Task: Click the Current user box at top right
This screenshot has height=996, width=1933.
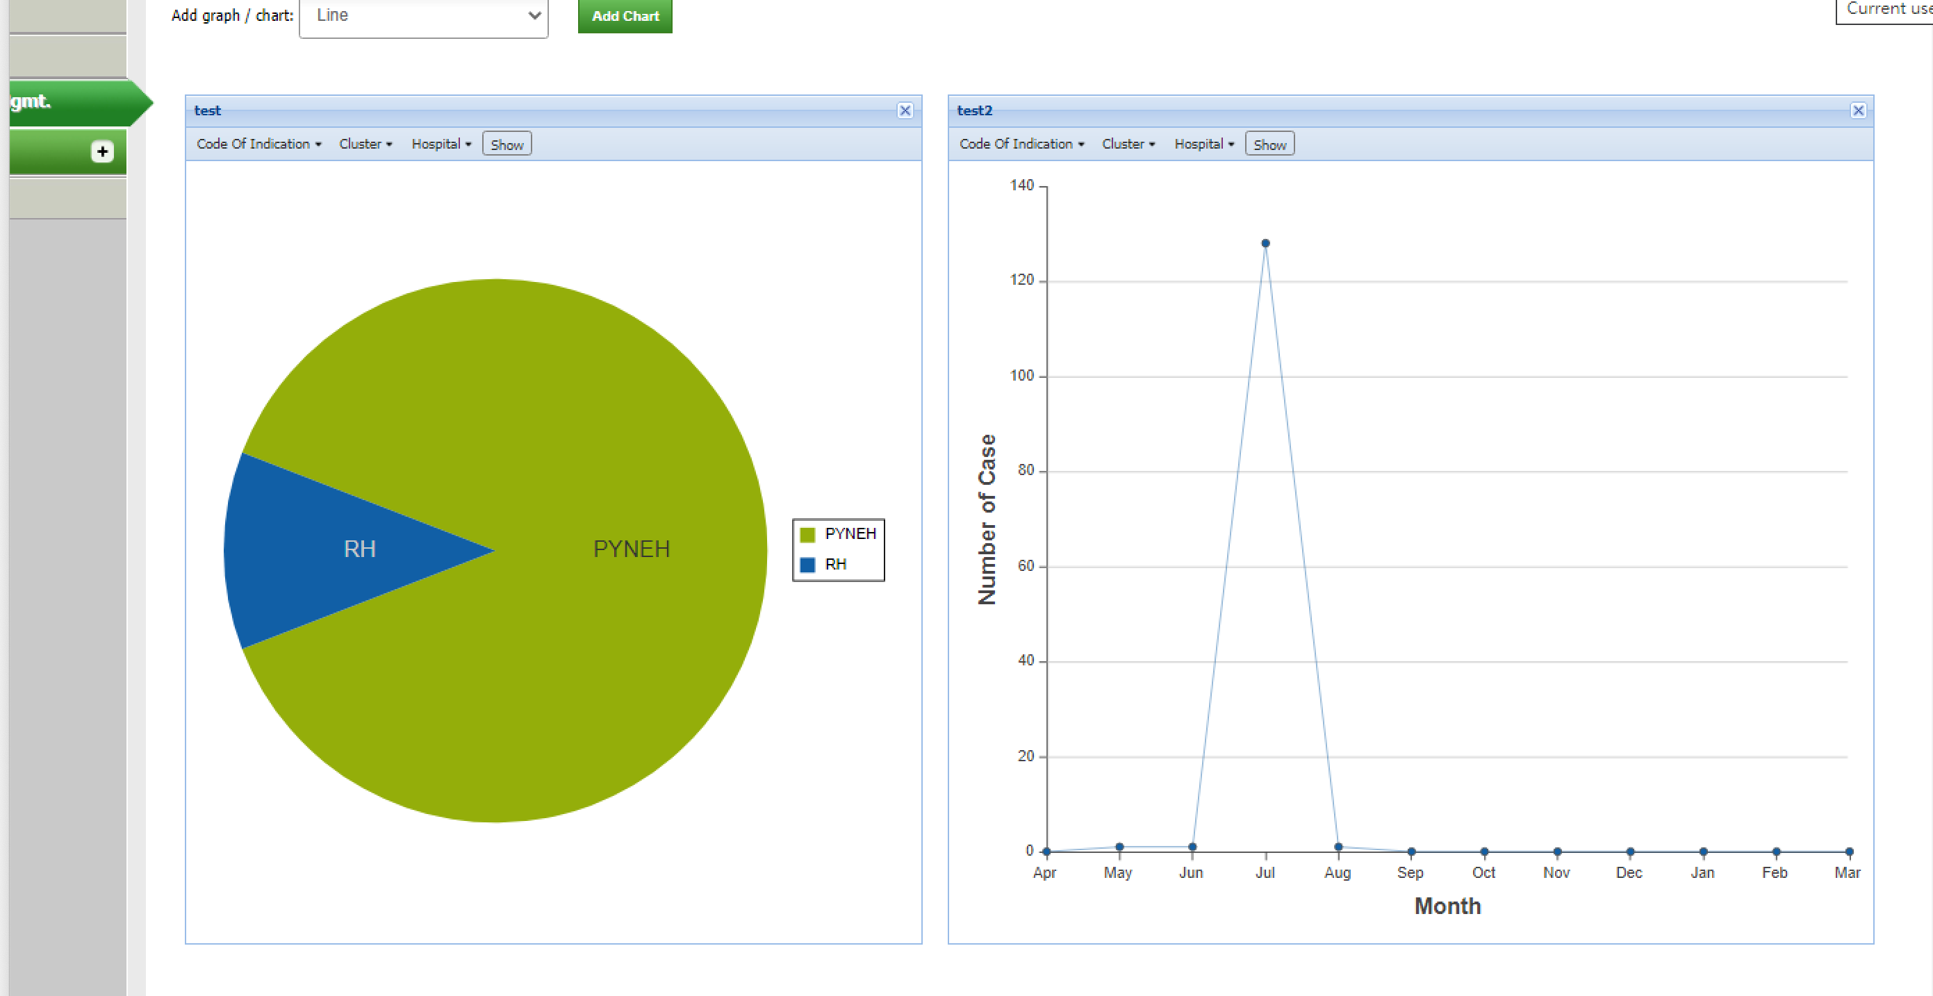Action: coord(1884,11)
